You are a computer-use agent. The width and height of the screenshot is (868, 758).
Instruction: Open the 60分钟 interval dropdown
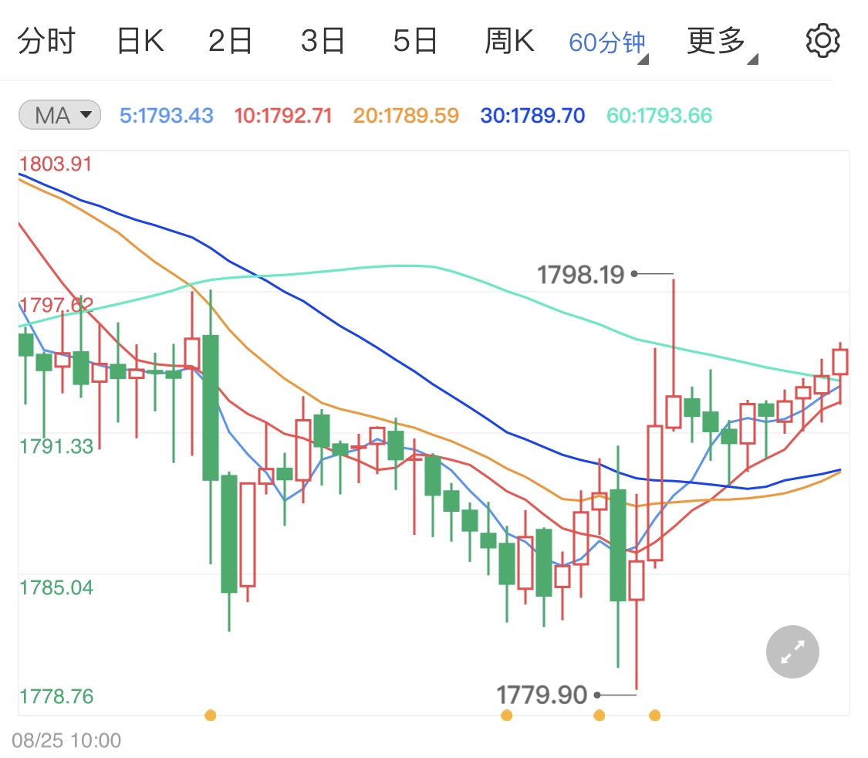coord(609,43)
